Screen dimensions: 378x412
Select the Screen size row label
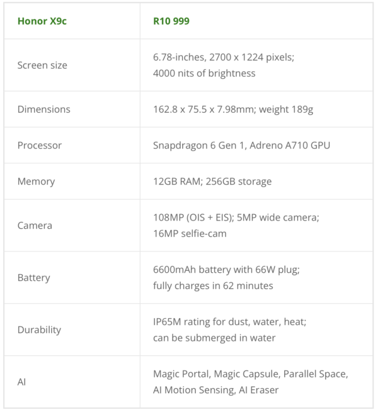coord(42,65)
